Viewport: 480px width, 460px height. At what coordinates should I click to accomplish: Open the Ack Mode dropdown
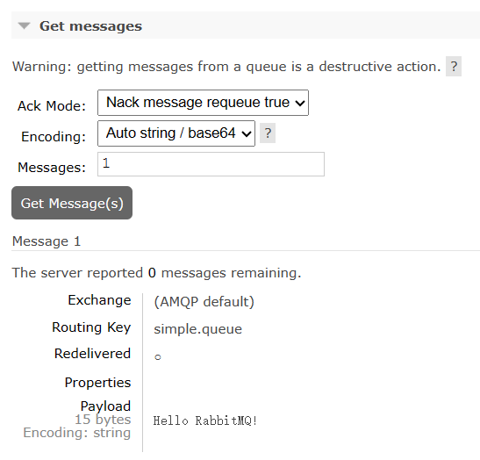[x=203, y=103]
